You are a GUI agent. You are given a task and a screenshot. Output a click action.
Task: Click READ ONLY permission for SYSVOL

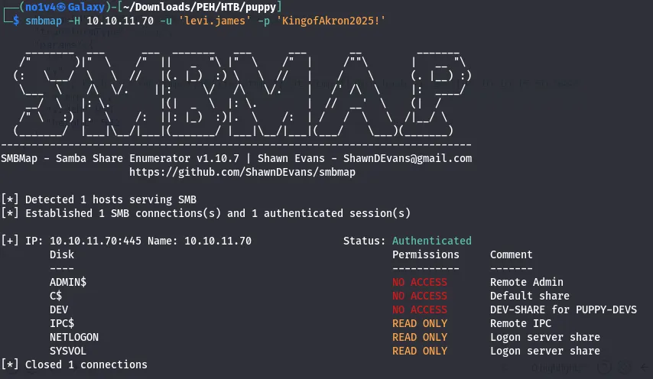click(420, 351)
